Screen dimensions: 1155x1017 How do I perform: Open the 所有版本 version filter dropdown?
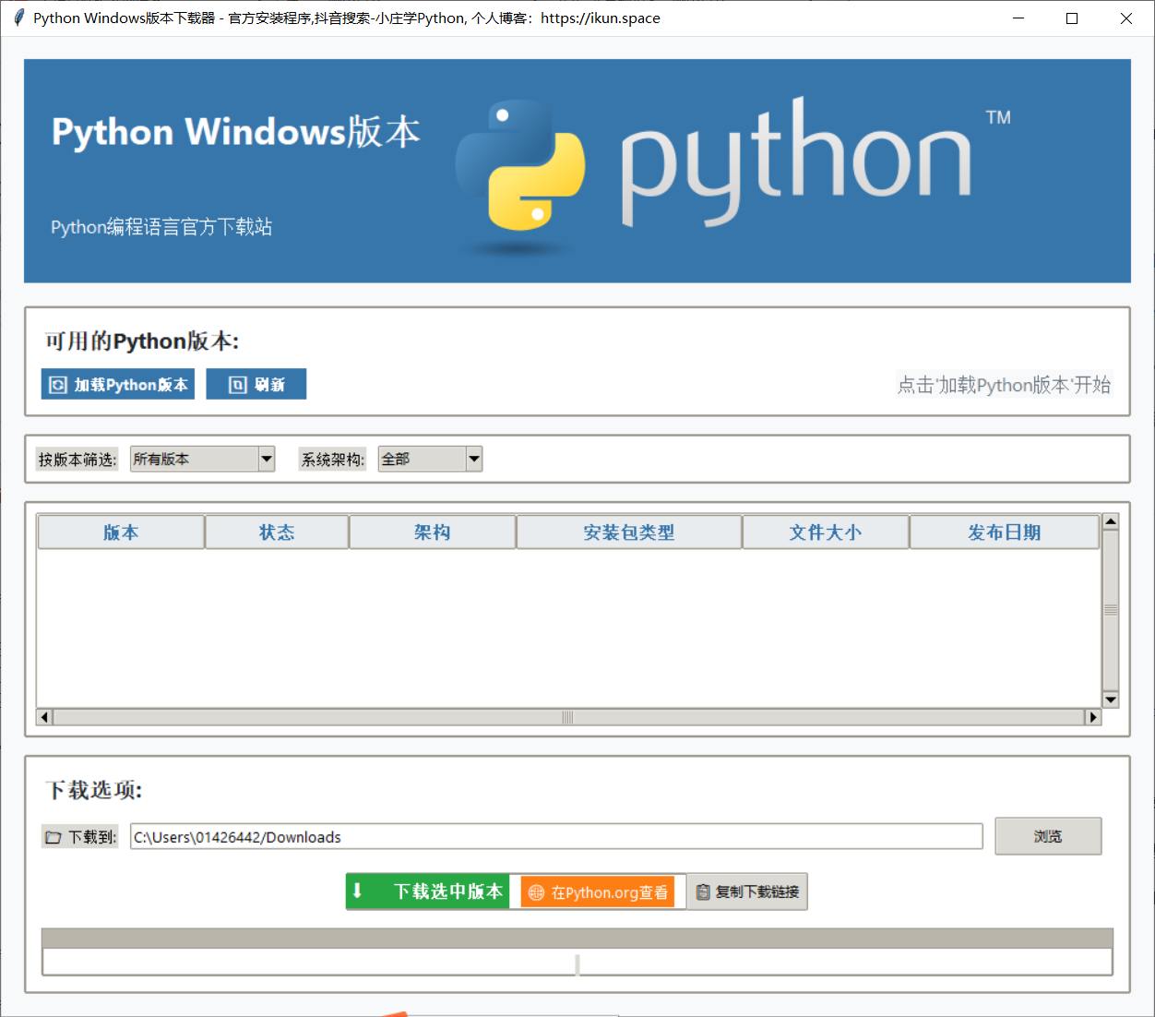point(201,459)
